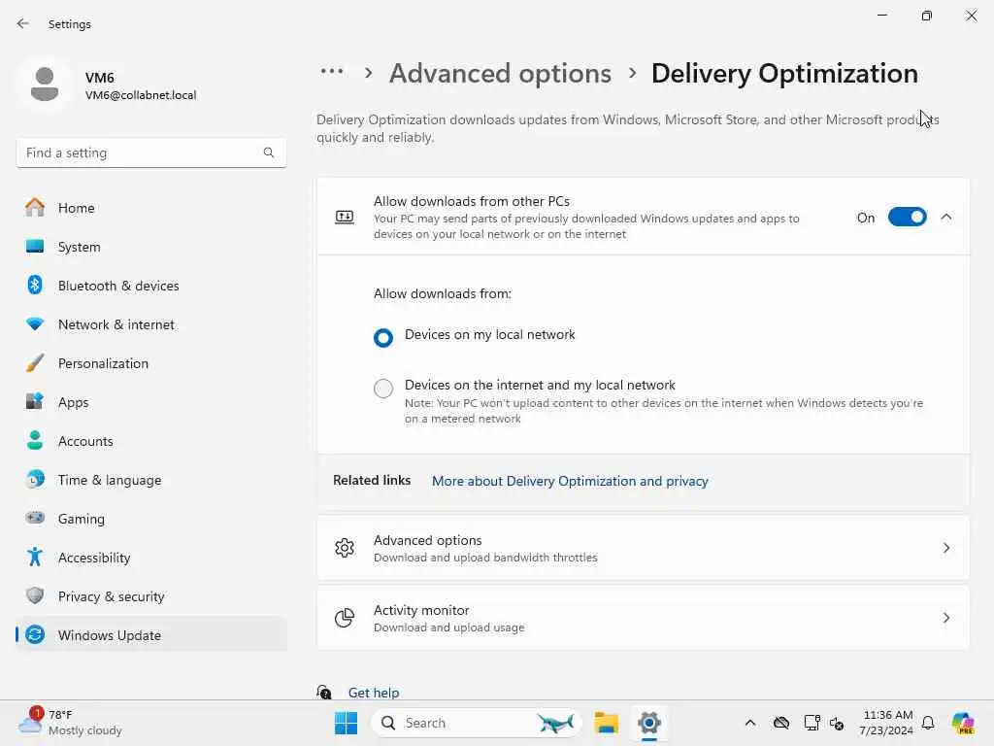Go to the Accounts settings page

tap(85, 441)
